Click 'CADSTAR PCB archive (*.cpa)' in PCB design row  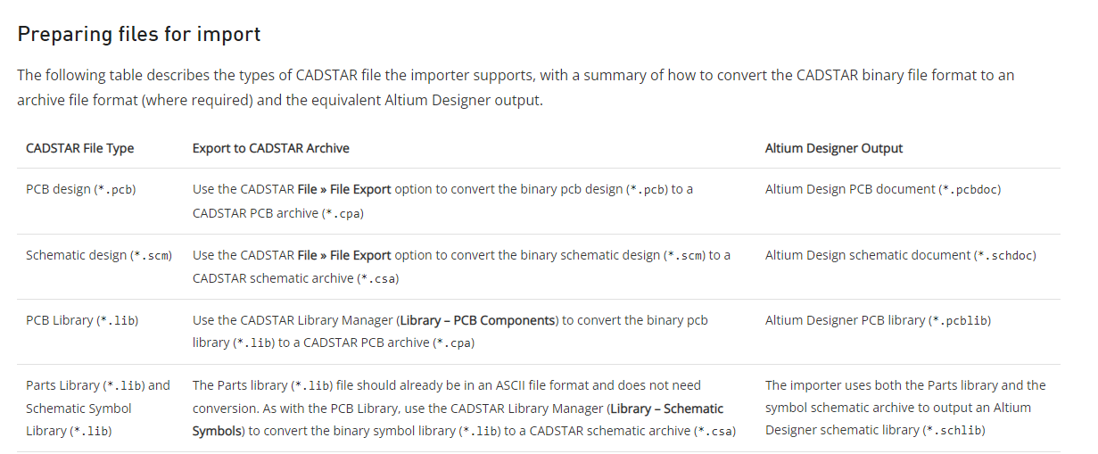click(x=277, y=213)
